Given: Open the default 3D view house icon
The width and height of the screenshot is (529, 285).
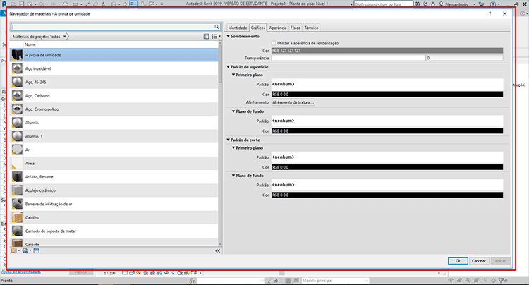Looking at the screenshot, I should point(114,4).
